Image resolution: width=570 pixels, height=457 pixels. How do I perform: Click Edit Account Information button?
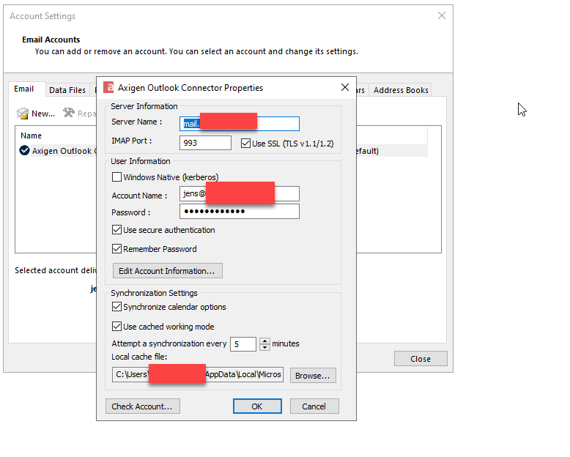click(167, 271)
